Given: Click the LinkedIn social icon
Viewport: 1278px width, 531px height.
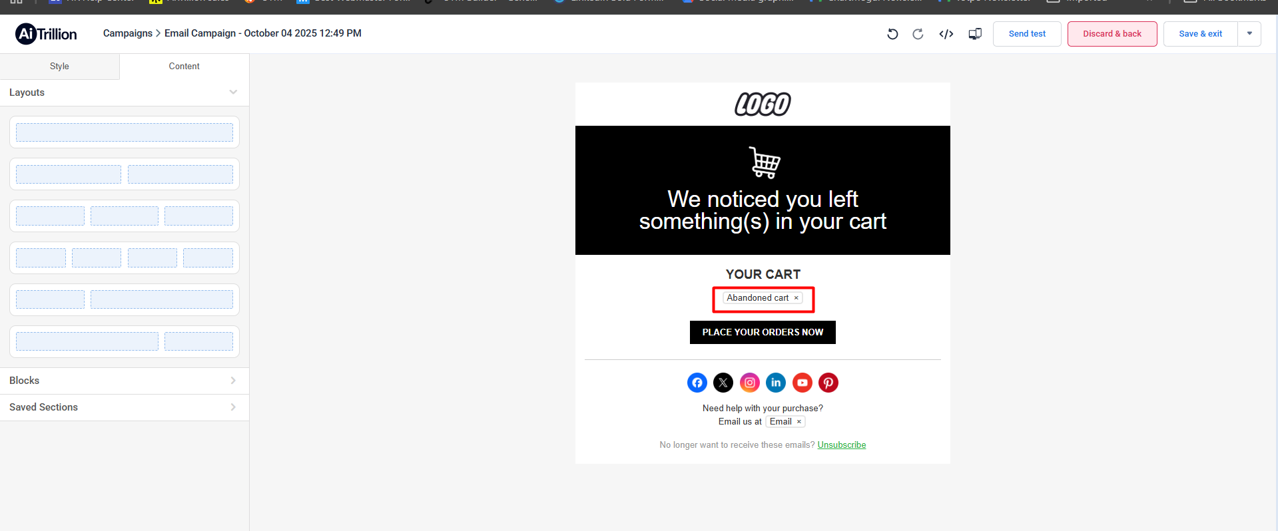Looking at the screenshot, I should (776, 383).
